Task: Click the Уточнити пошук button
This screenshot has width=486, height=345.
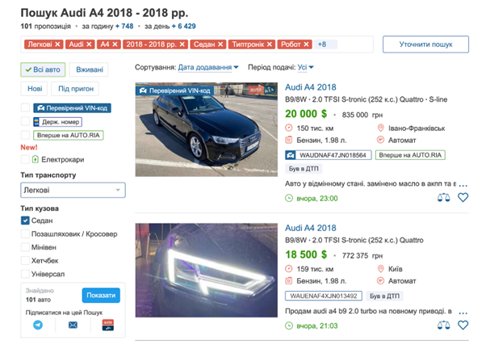Action: coord(425,44)
